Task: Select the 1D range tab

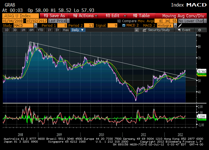Action: click(7, 30)
